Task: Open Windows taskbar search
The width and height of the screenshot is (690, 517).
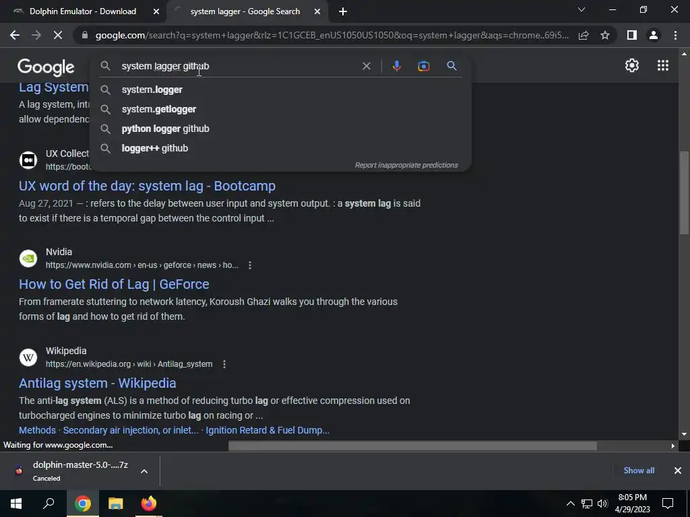Action: click(49, 504)
